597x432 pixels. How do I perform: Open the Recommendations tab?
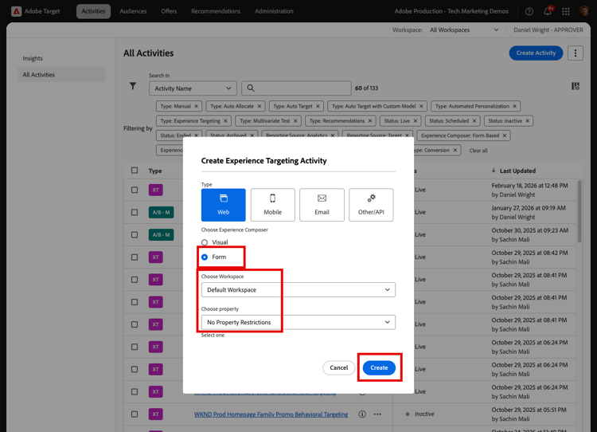point(216,11)
